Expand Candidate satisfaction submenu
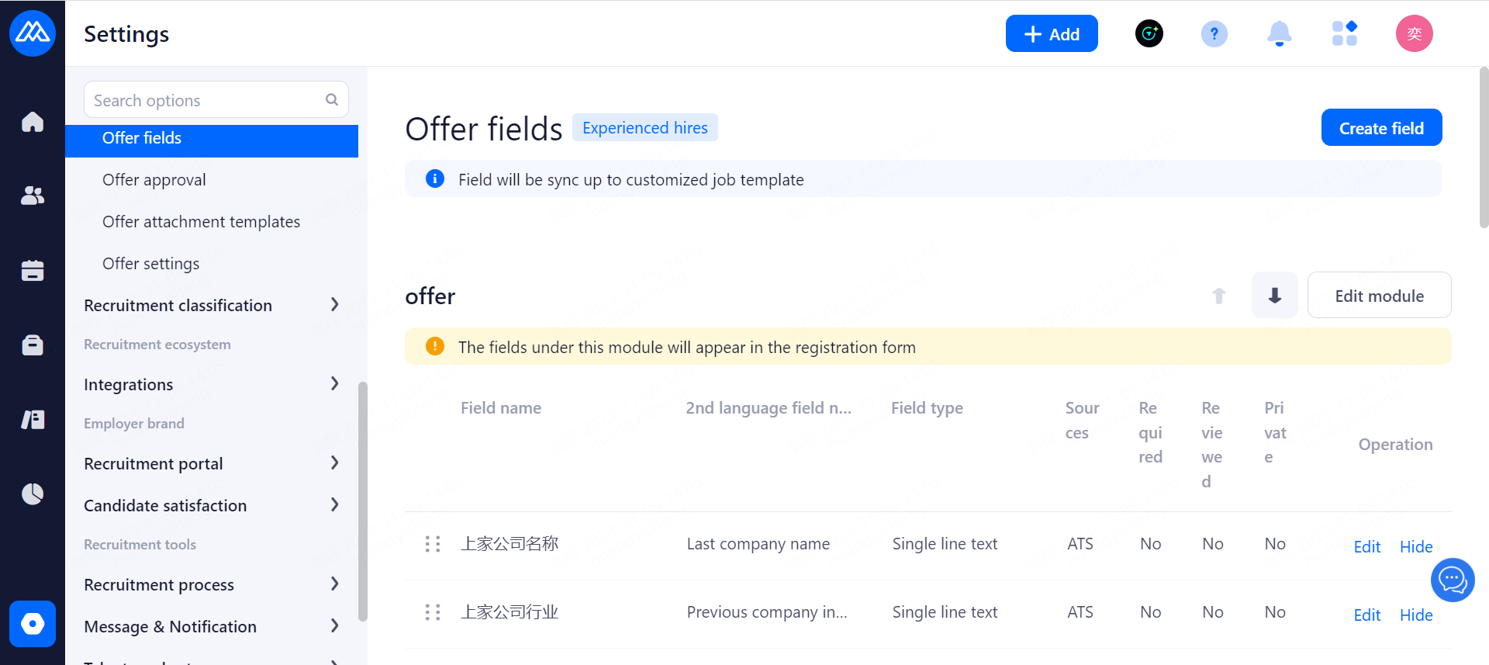Image resolution: width=1489 pixels, height=665 pixels. (x=334, y=505)
